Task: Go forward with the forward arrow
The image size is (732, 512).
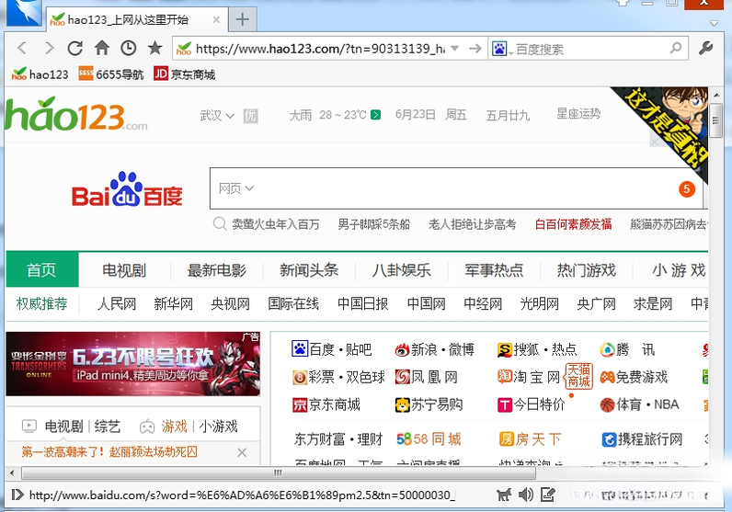Action: click(49, 48)
